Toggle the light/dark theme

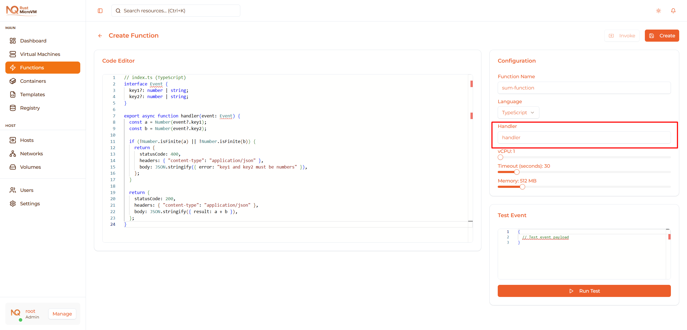[658, 10]
